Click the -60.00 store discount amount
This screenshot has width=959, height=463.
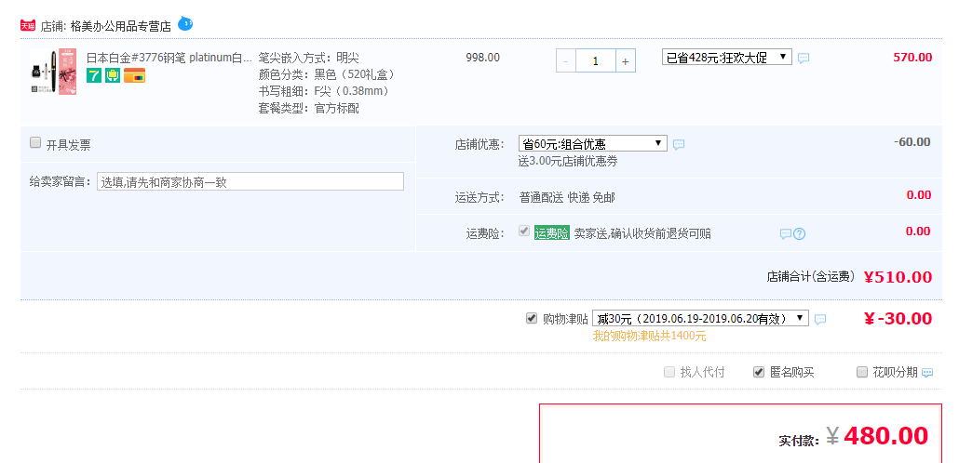[x=912, y=142]
